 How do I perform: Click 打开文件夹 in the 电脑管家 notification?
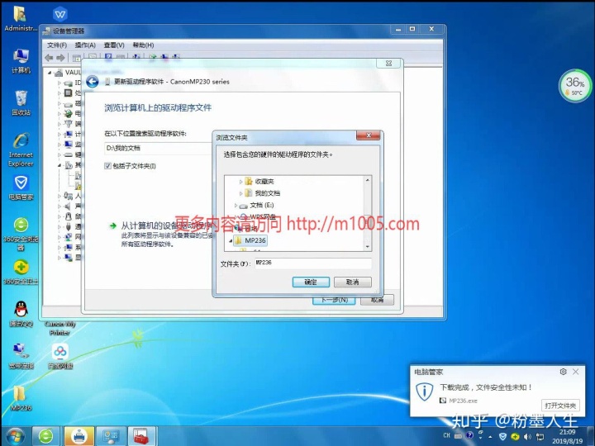(560, 406)
